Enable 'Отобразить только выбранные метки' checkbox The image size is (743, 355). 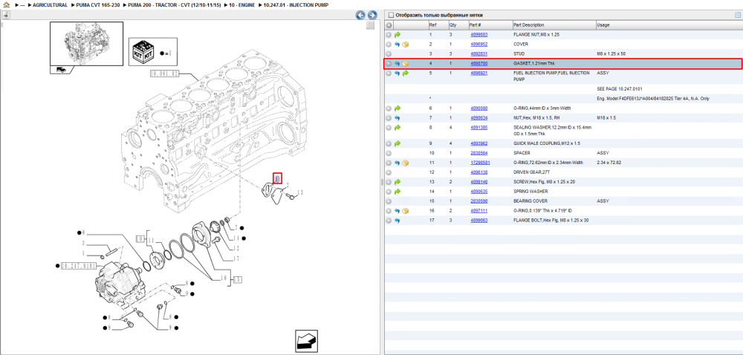point(390,15)
